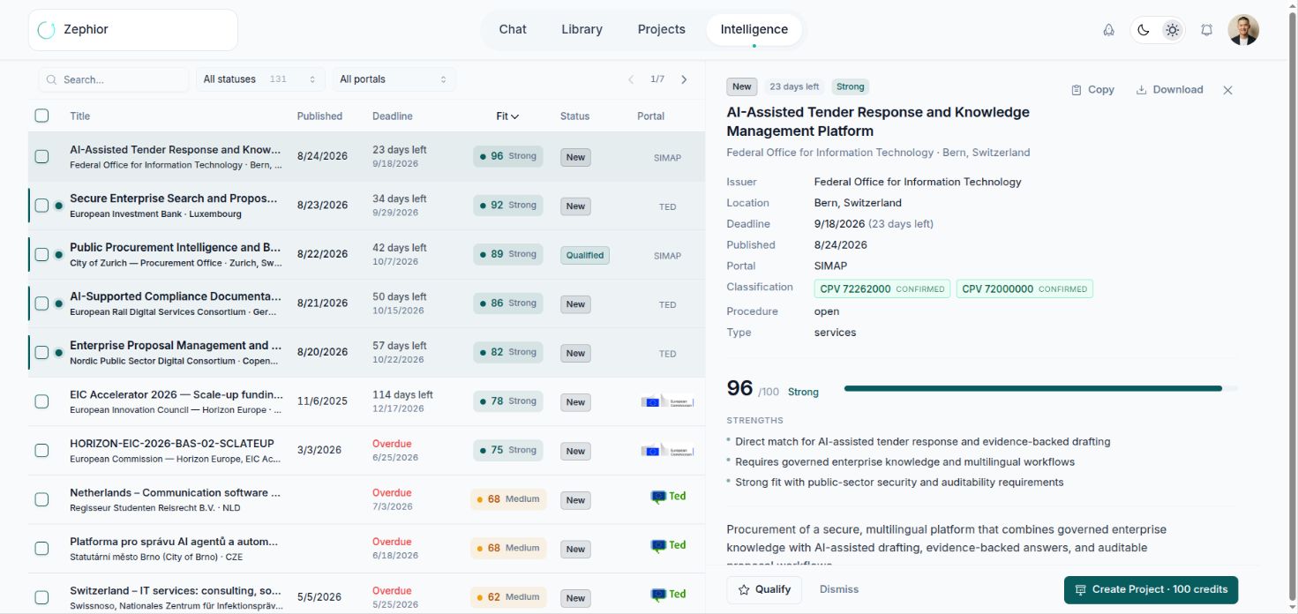The height and width of the screenshot is (614, 1298).
Task: Click the CPV 72000000 confirmed tag
Action: click(1024, 288)
